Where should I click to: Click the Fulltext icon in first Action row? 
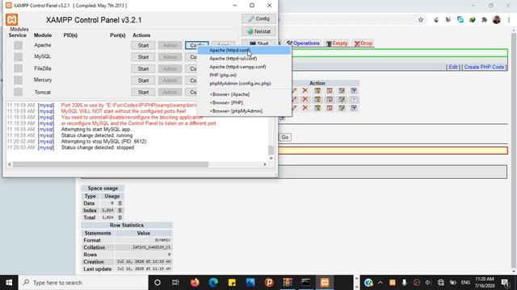(354, 90)
